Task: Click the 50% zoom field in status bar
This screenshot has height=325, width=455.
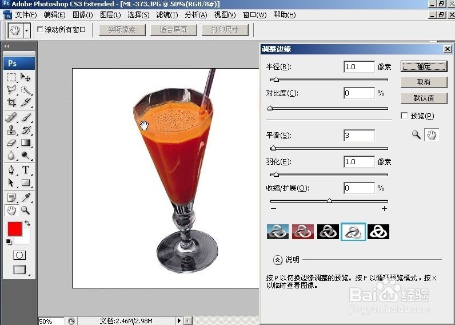Action: (x=51, y=321)
